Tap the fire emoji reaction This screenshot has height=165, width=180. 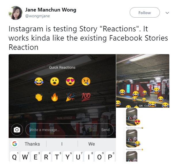[x=55, y=97]
